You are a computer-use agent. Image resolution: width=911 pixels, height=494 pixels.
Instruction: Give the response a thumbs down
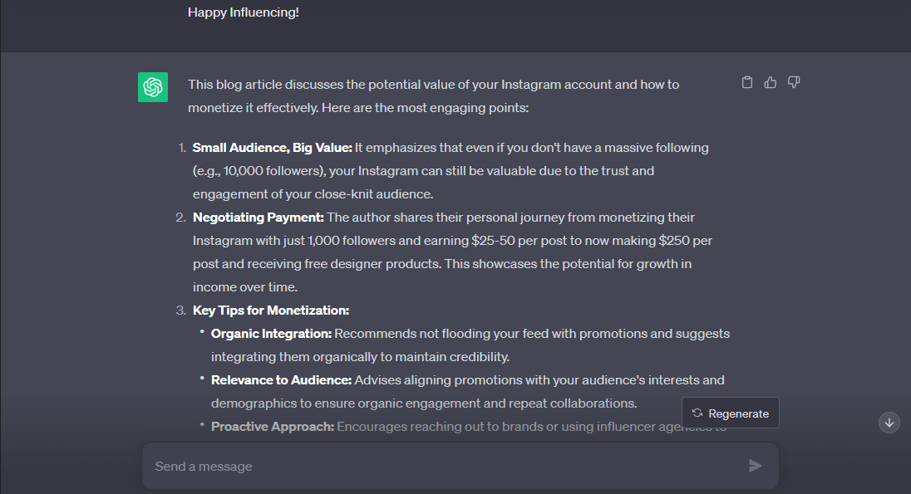[794, 82]
